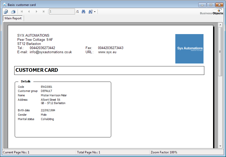Select the Main Report tab
This screenshot has width=226, height=157.
point(13,18)
